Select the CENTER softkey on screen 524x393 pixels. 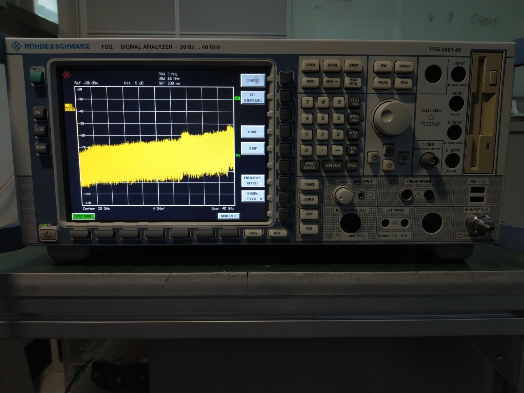click(253, 80)
